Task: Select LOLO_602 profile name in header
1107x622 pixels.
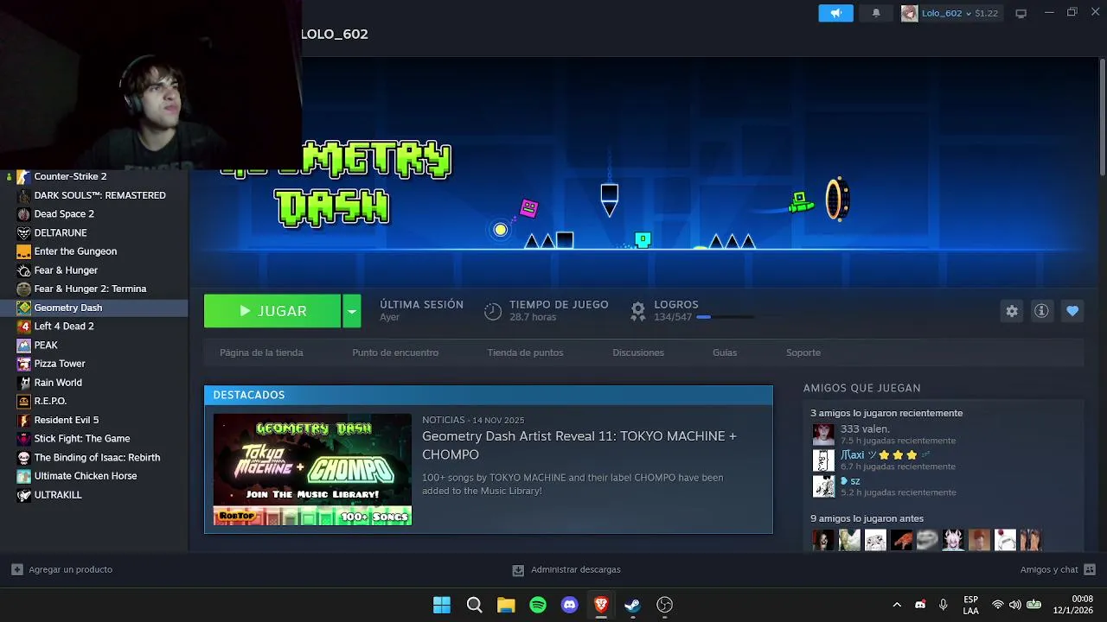Action: pos(335,34)
